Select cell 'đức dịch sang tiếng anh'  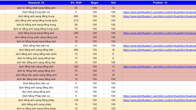(x=36, y=92)
